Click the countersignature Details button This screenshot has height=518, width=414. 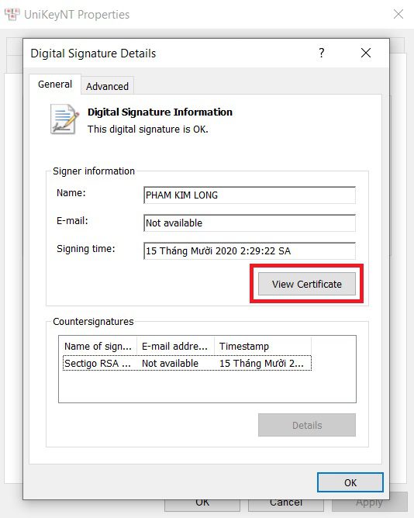pyautogui.click(x=306, y=425)
